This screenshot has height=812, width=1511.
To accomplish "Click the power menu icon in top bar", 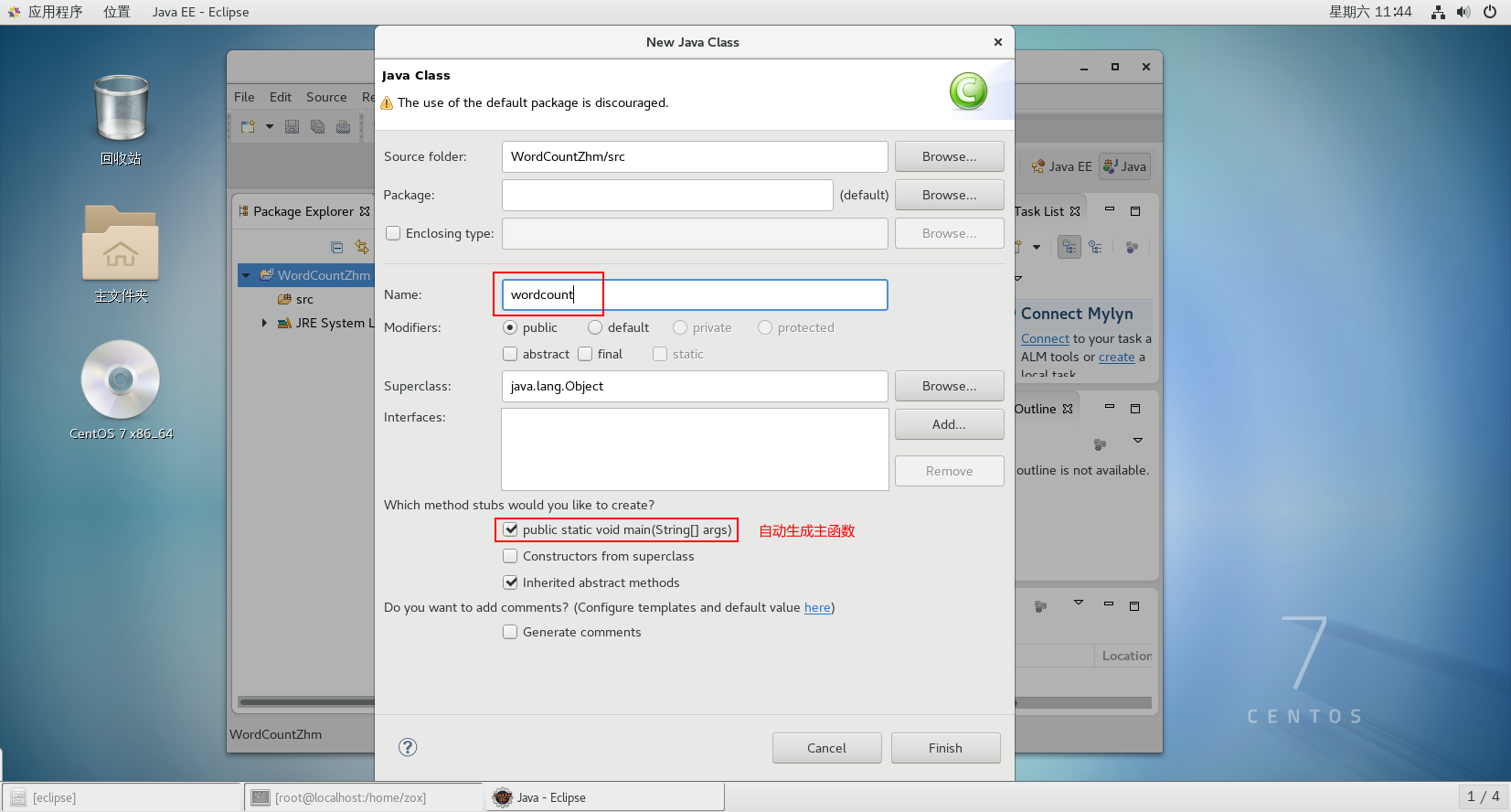I will pos(1490,12).
